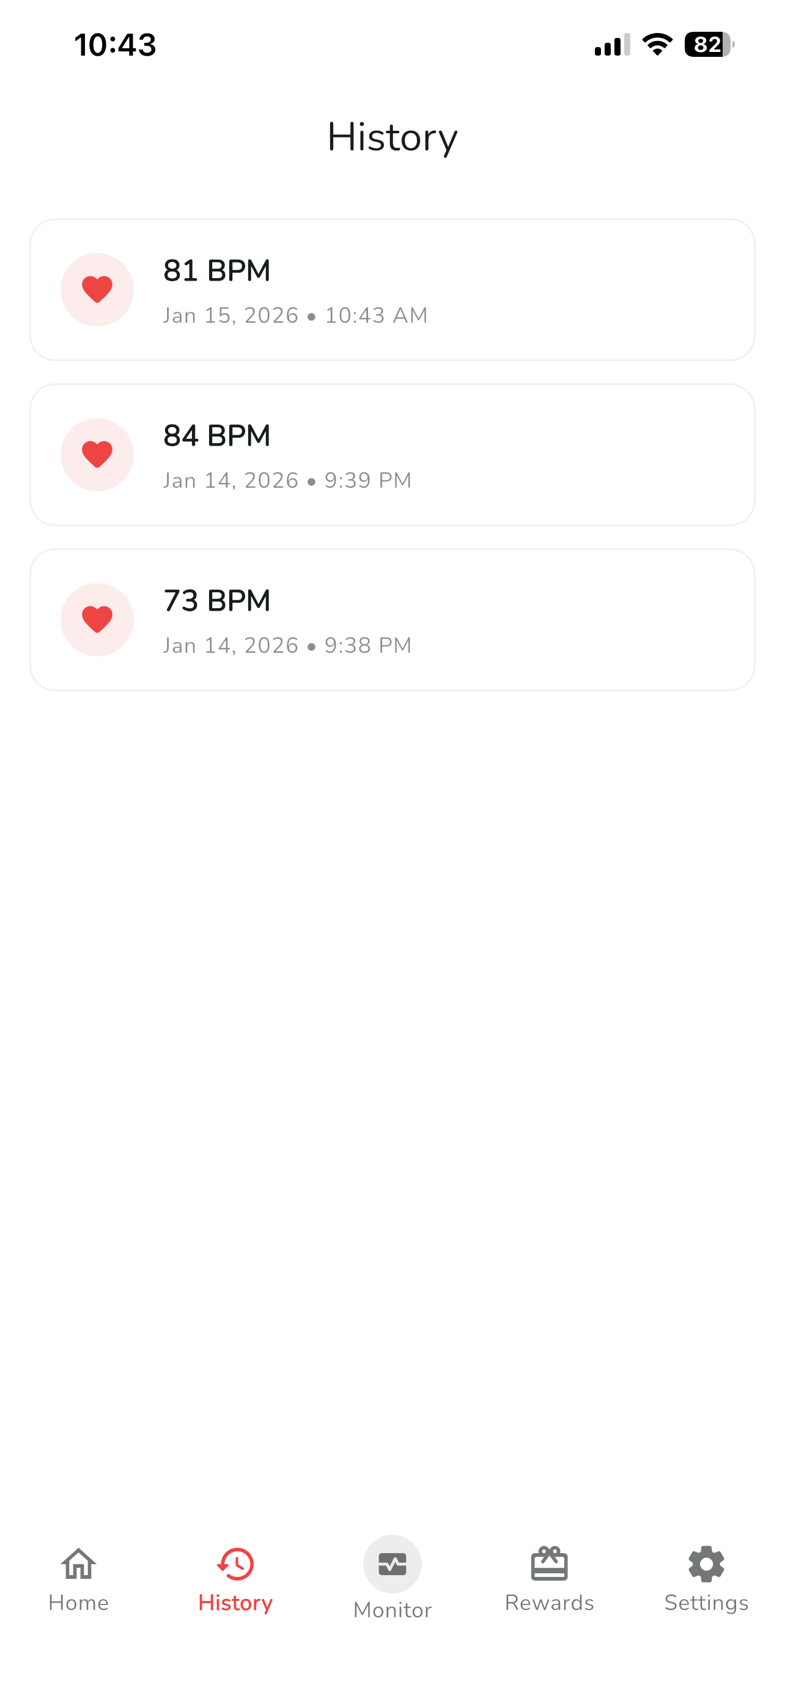Select the Rewards tab label

[x=549, y=1603]
